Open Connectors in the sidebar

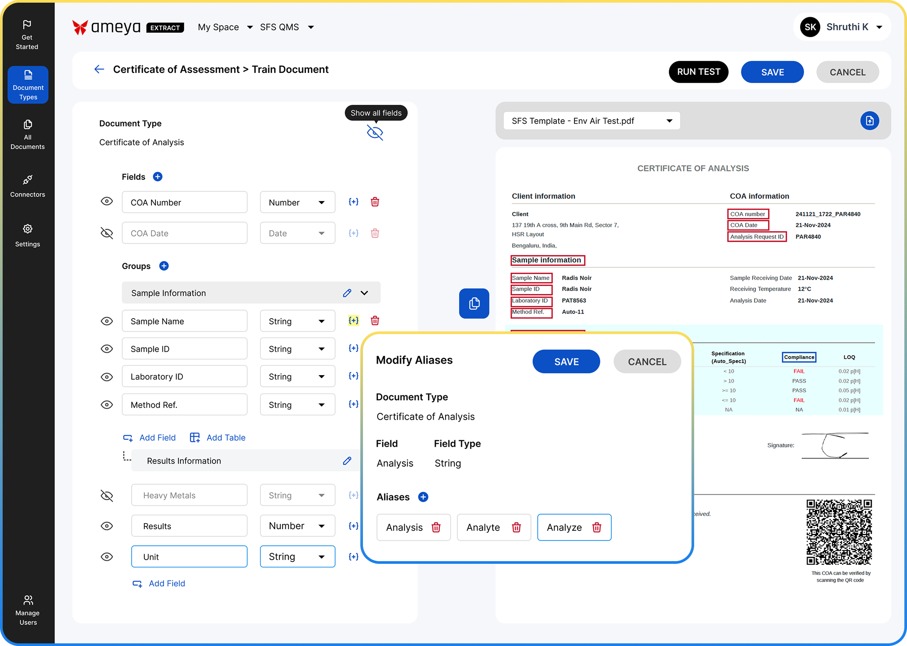coord(27,186)
